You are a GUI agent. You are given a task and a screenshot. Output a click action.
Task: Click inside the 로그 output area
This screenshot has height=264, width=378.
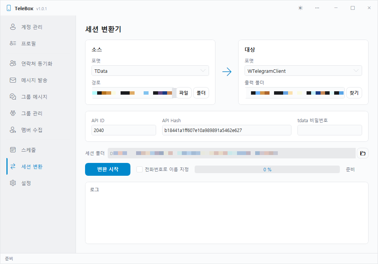pyautogui.click(x=226, y=213)
